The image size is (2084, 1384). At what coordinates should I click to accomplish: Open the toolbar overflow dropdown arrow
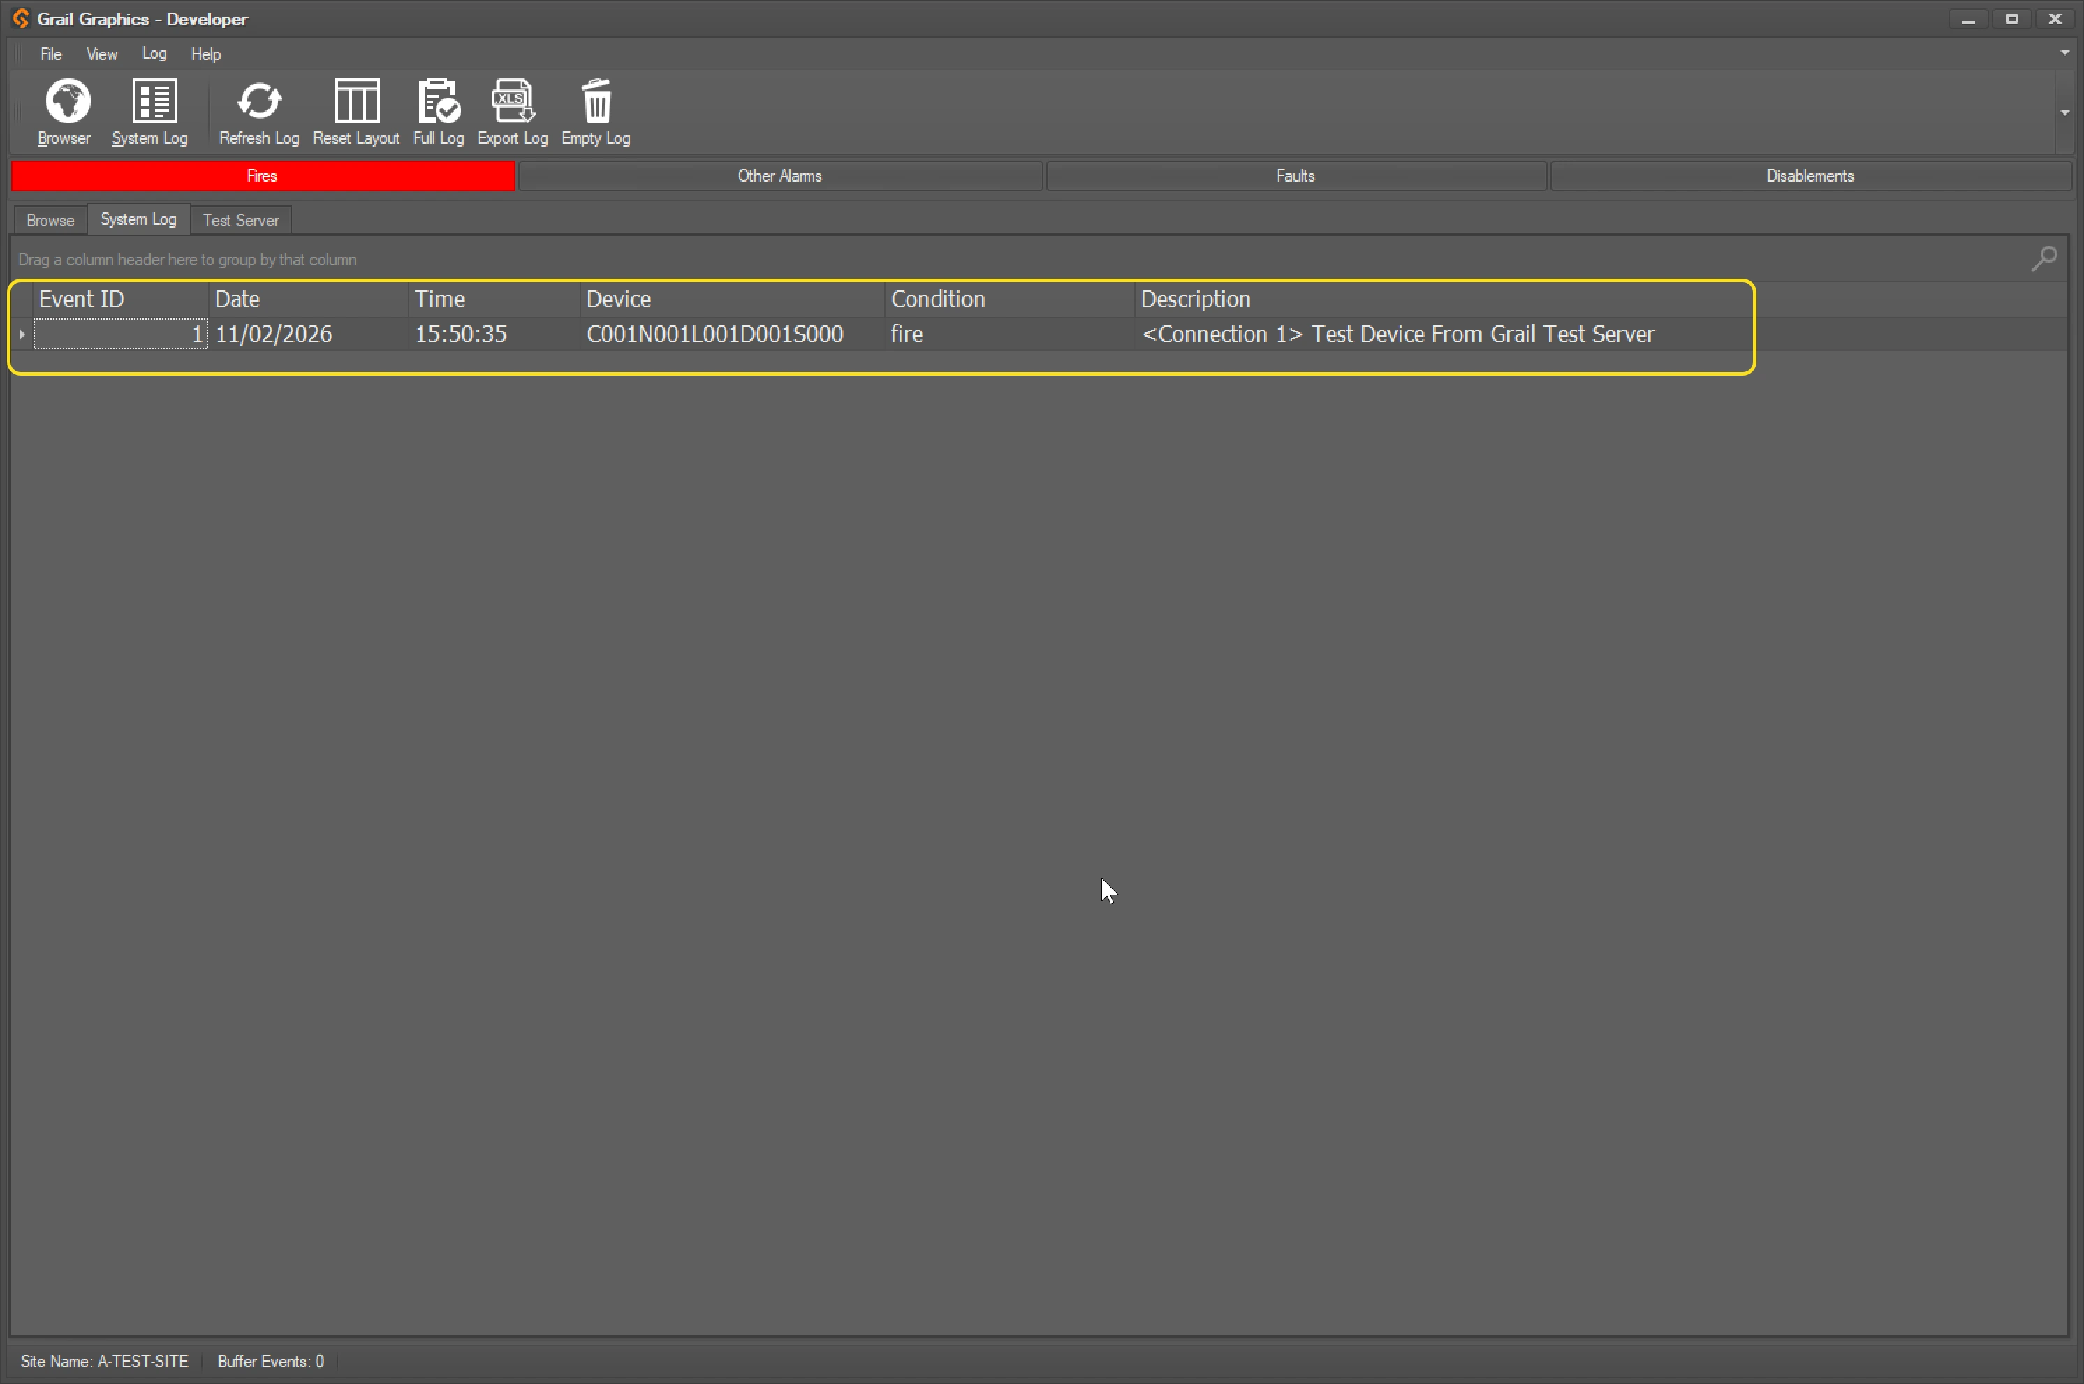click(2064, 113)
